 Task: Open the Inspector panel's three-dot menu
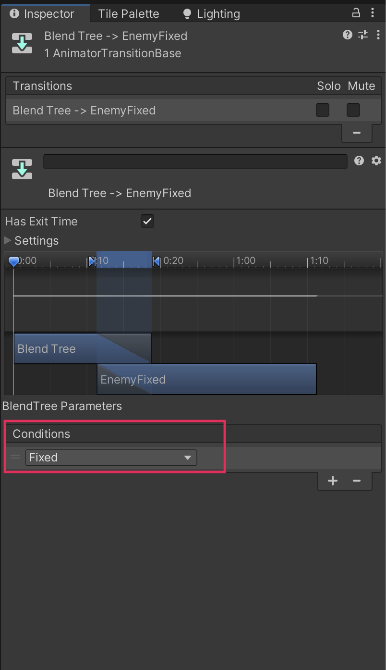(373, 13)
